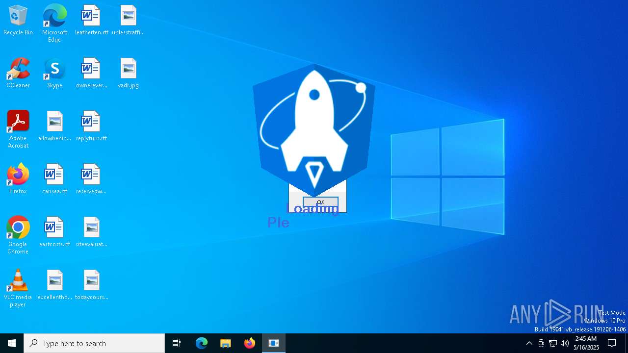Open VLC media player shortcut
628x353 pixels.
[18, 288]
